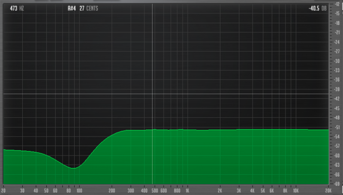
Task: Click the -40.5 dB level readout
Action: [318, 8]
